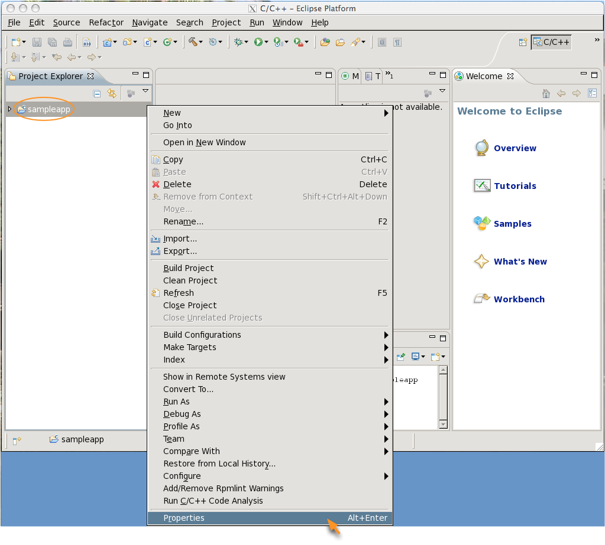The image size is (605, 545).
Task: Open the External Tools dropdown arrow
Action: coord(307,42)
